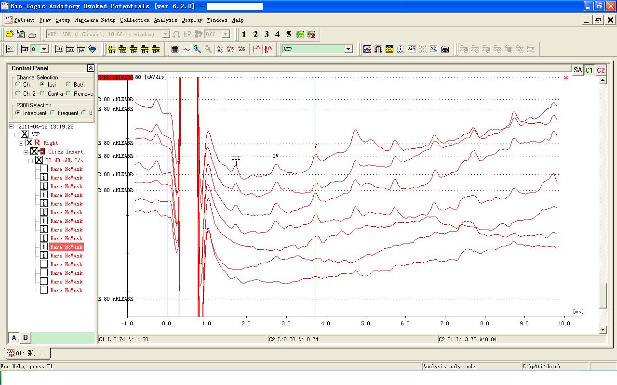The image size is (617, 385).
Task: Select the Frequent P300 radio button
Action: tap(53, 113)
